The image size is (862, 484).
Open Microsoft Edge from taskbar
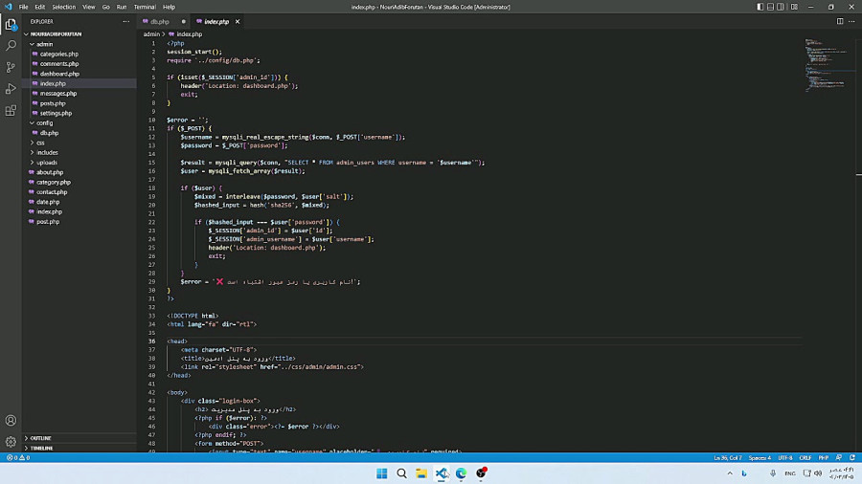point(462,473)
